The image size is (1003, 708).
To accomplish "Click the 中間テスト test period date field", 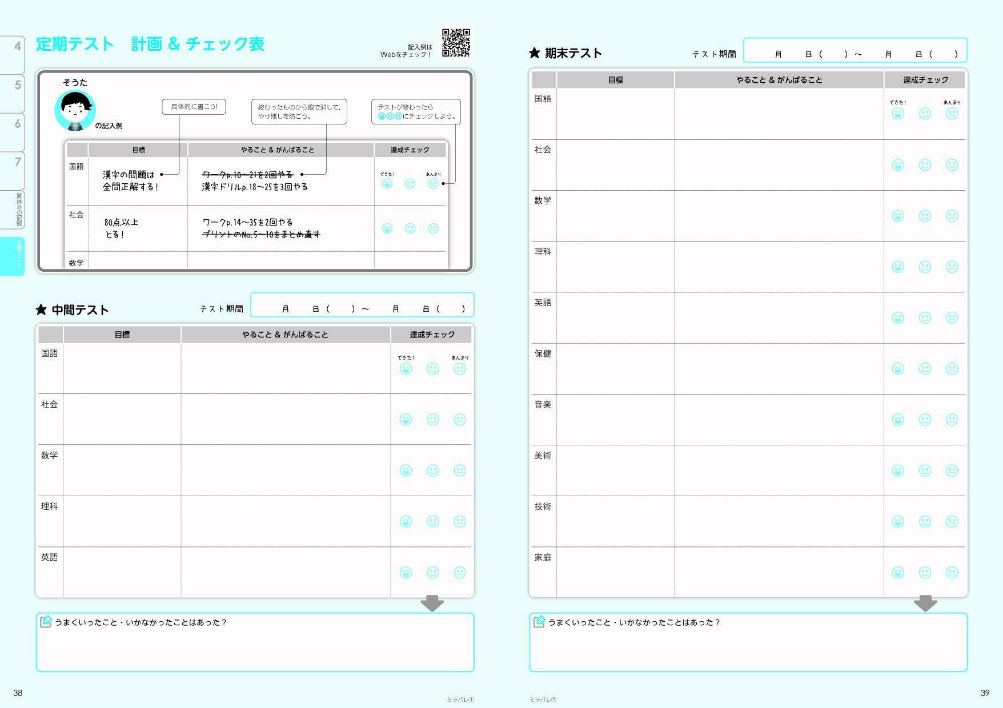I will click(362, 305).
